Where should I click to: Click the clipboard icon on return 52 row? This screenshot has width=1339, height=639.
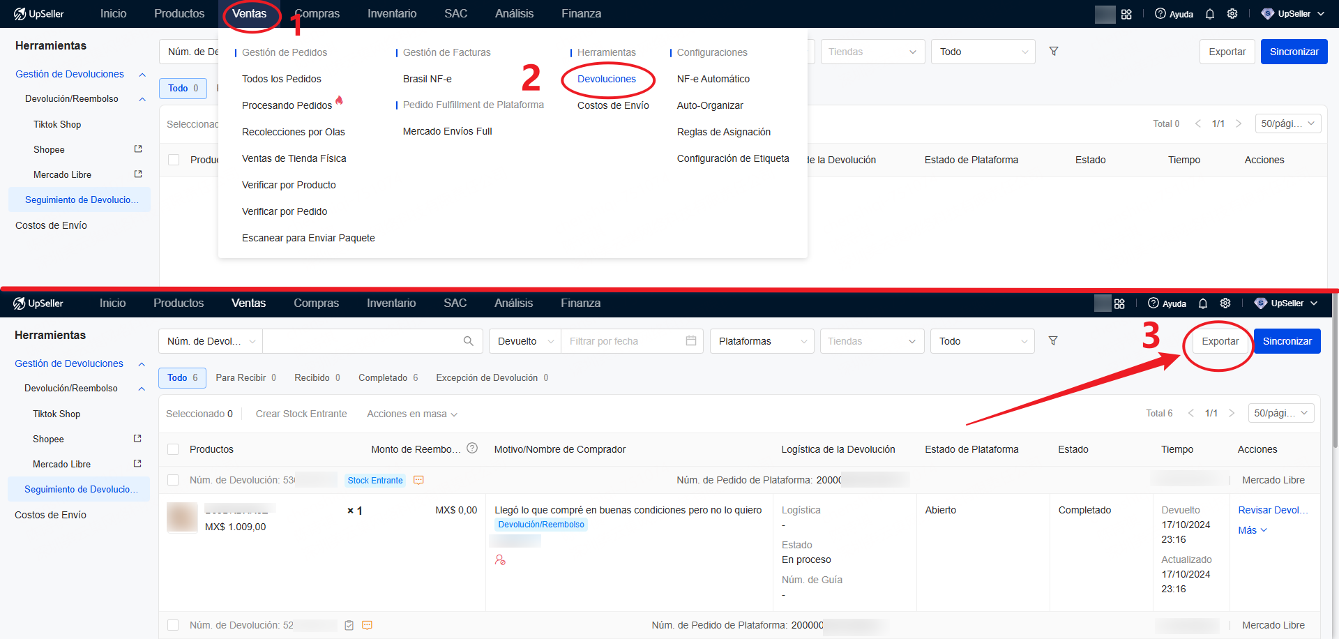pyautogui.click(x=349, y=625)
